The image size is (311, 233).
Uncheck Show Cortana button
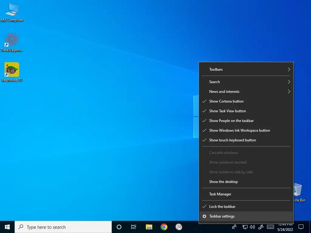(246, 101)
